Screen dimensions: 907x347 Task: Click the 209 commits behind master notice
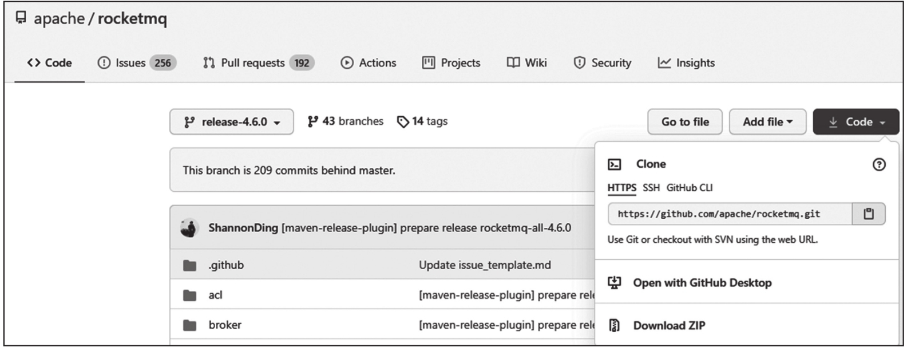[x=289, y=170]
